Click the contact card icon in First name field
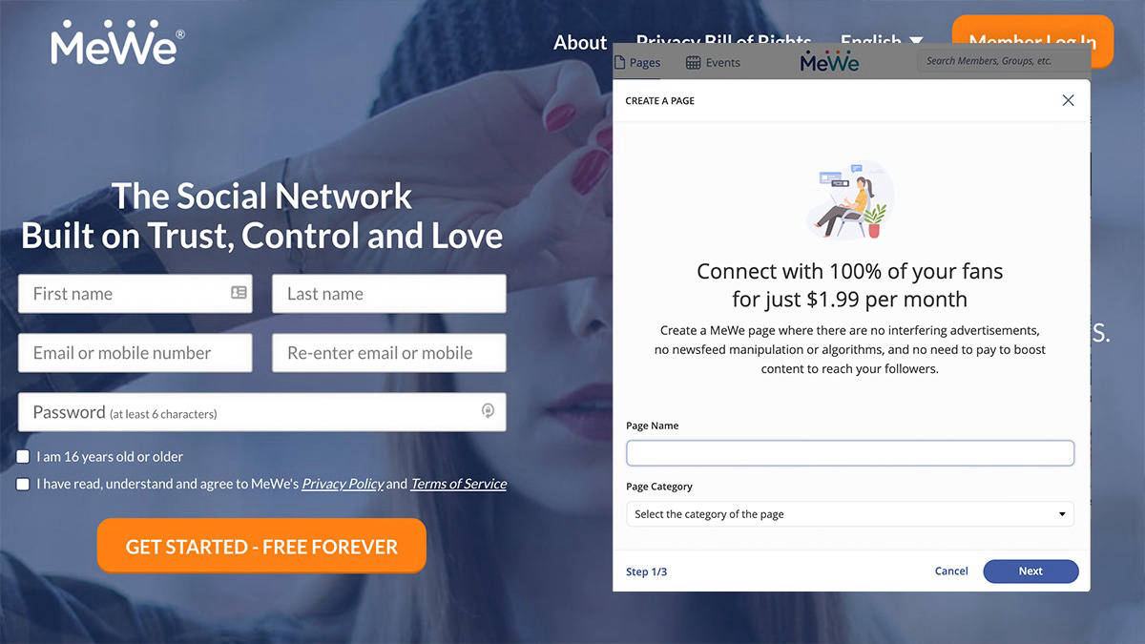This screenshot has width=1145, height=644. tap(239, 293)
